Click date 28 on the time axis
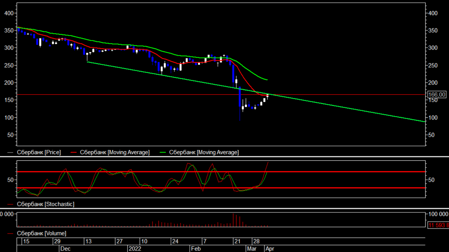This screenshot has width=449, height=252. coord(256,241)
